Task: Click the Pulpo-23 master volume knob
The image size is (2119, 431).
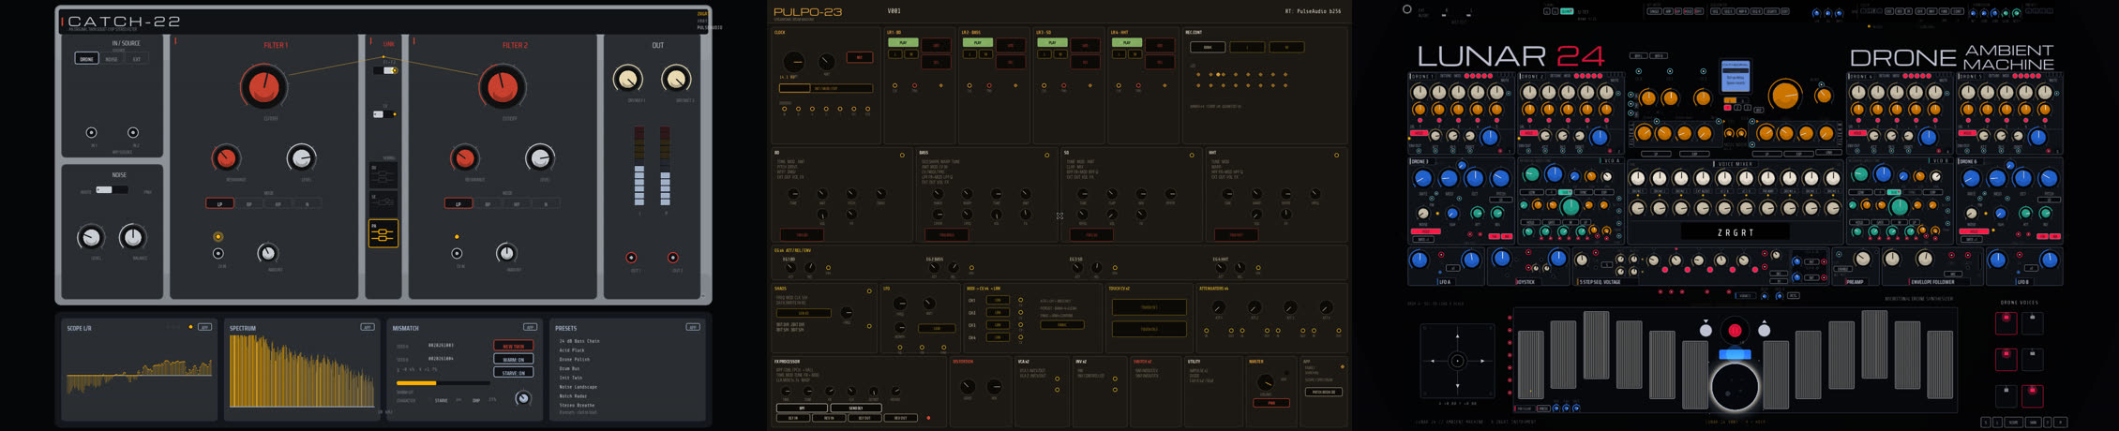Action: point(1265,381)
